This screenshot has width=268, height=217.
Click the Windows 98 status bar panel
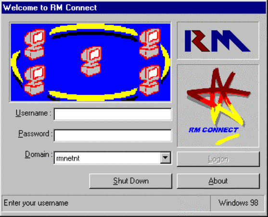click(x=238, y=203)
